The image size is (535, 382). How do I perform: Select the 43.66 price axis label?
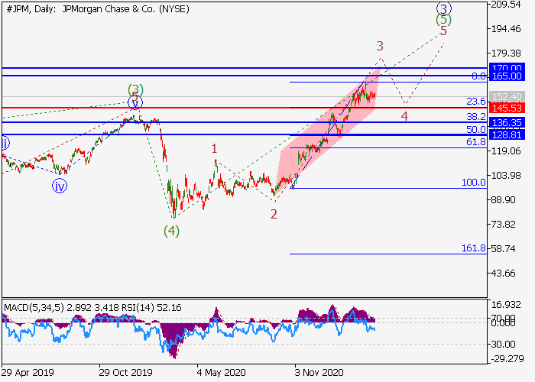pos(504,274)
